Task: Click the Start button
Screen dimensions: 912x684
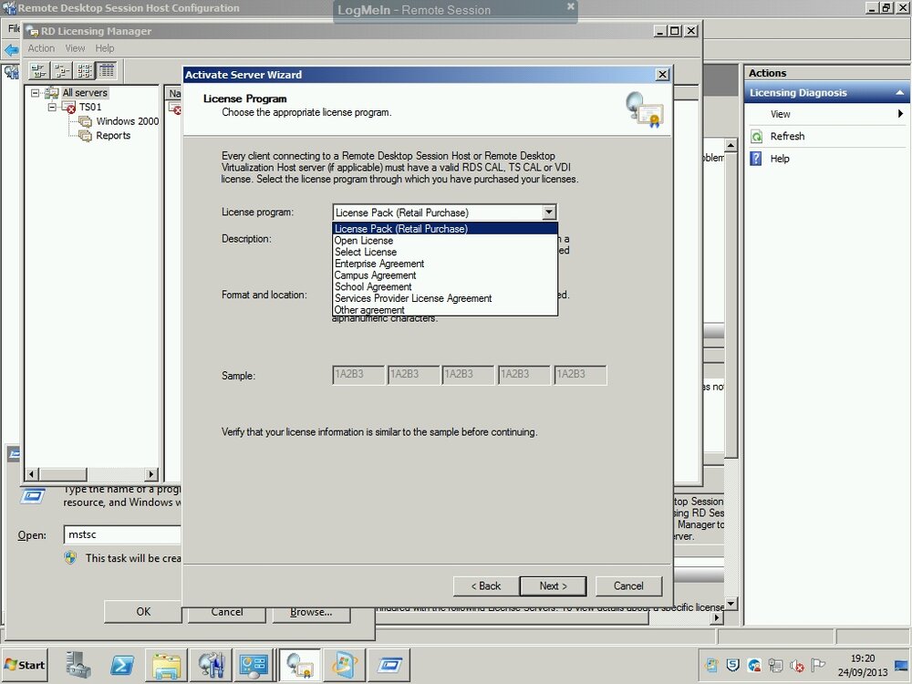Action: tap(25, 665)
